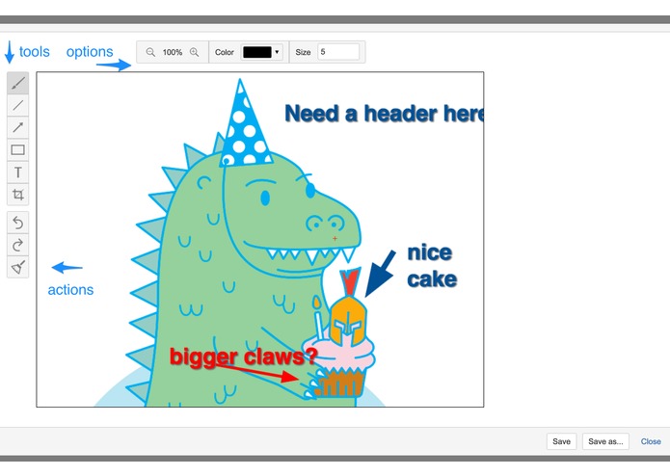Pick the black color swatch

point(257,52)
